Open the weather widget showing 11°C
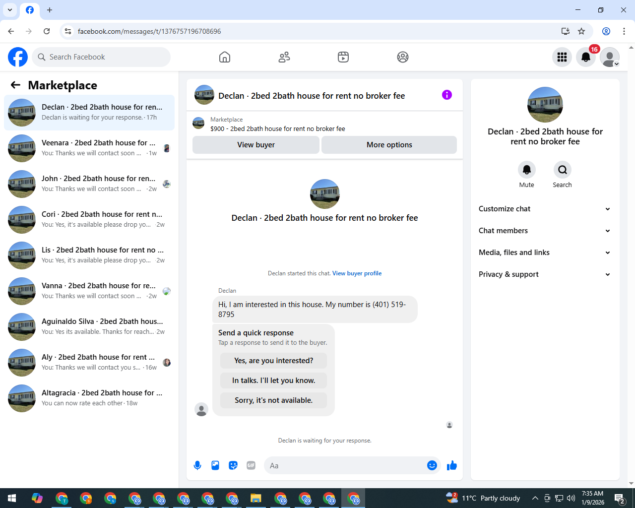 tap(483, 498)
